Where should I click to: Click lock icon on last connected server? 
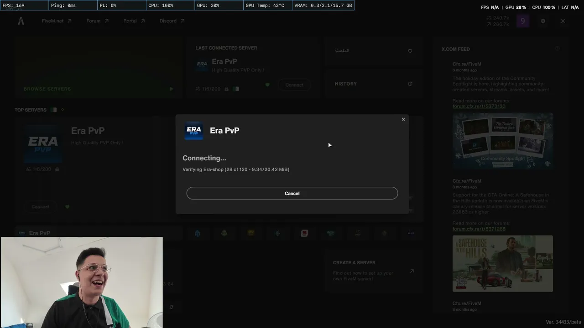coord(226,89)
